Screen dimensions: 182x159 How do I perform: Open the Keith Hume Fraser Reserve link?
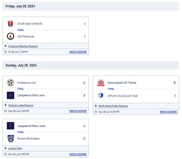[113, 106]
